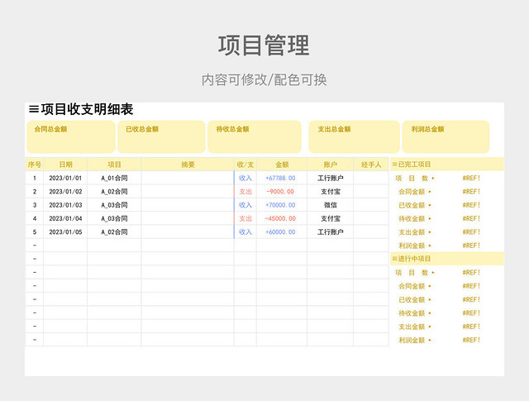Select the 待收总金额 summary card
This screenshot has width=529, height=401.
pyautogui.click(x=255, y=136)
